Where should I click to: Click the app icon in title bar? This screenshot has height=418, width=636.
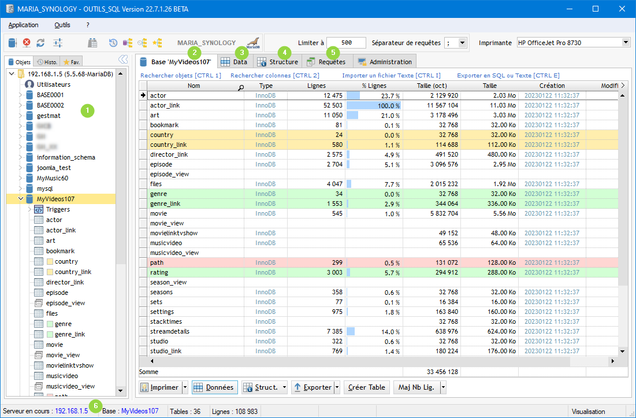tap(10, 9)
